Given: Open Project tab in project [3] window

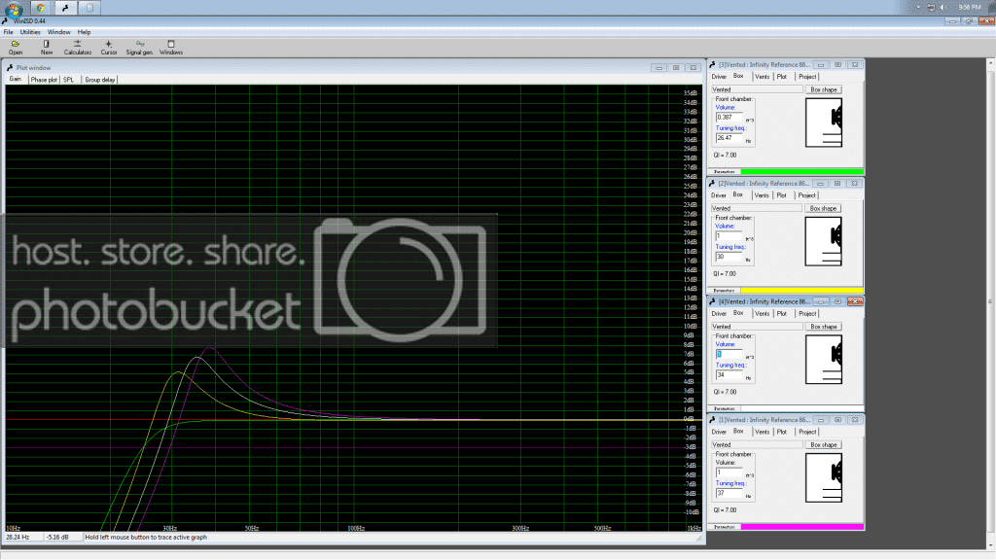Looking at the screenshot, I should [807, 77].
